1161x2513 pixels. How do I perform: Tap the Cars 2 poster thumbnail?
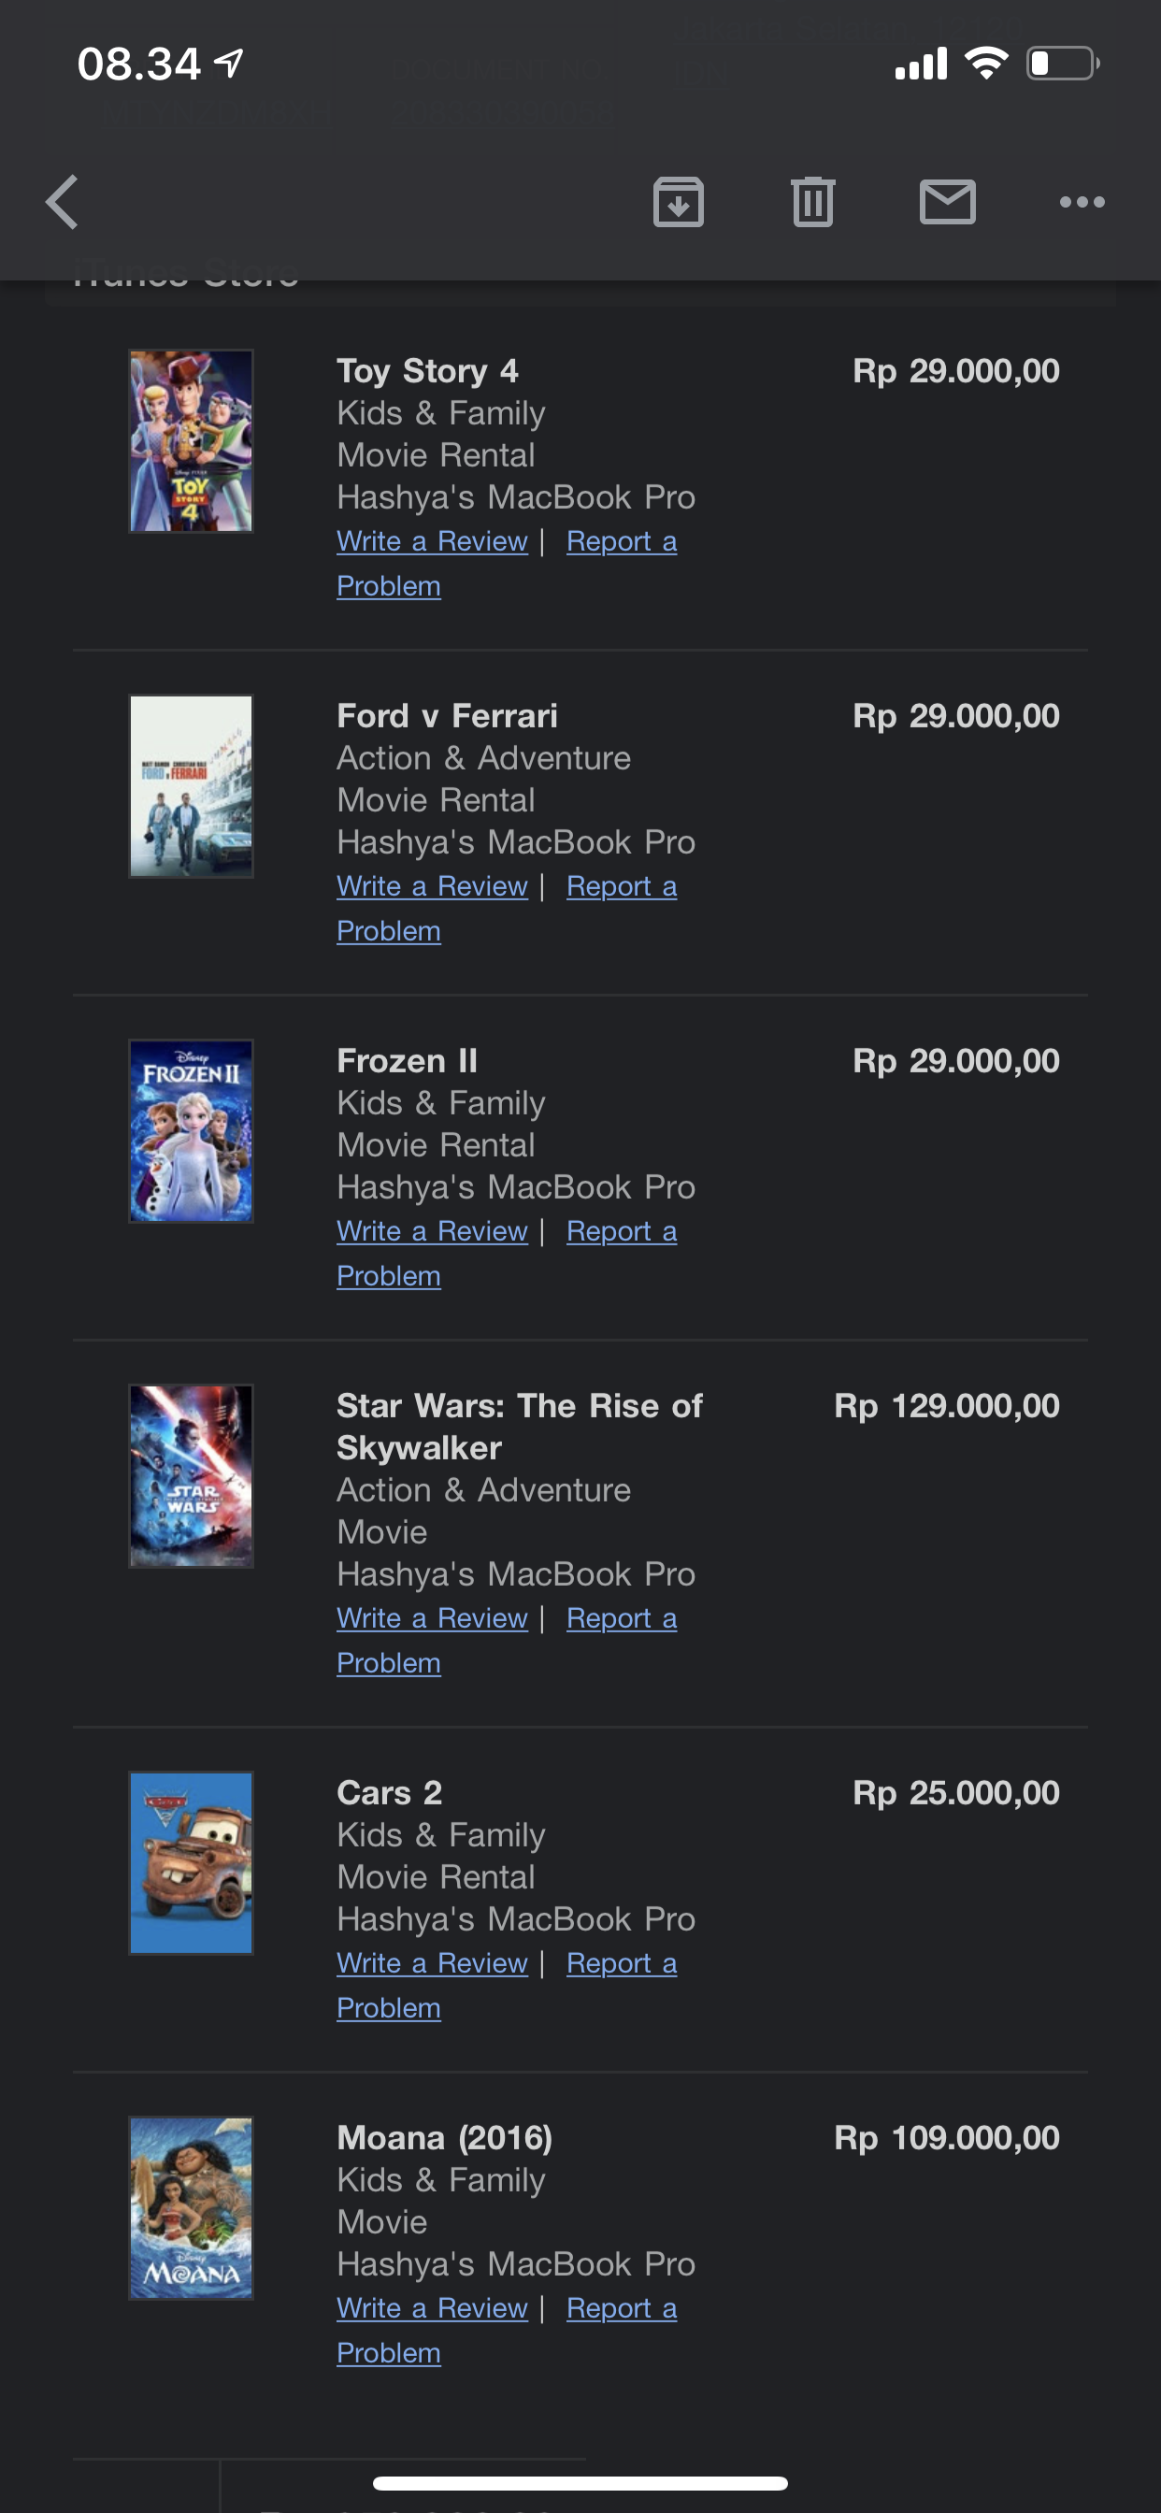pyautogui.click(x=192, y=1863)
